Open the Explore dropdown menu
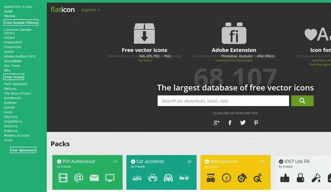 (x=91, y=10)
